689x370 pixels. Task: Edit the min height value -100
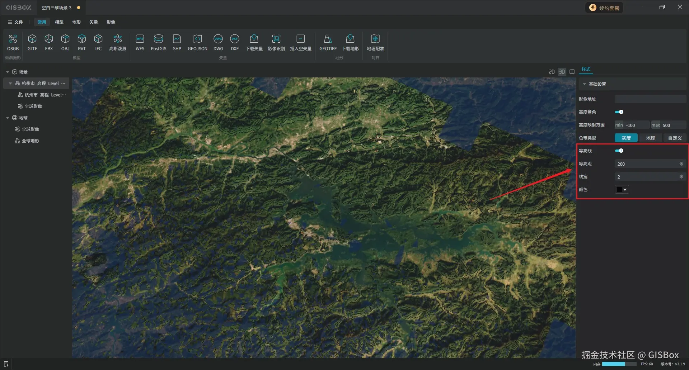coord(637,125)
